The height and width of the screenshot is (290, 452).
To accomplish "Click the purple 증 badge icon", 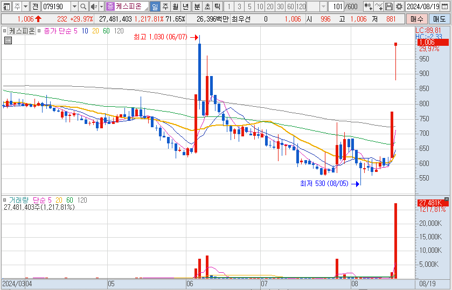I will 110,6.
